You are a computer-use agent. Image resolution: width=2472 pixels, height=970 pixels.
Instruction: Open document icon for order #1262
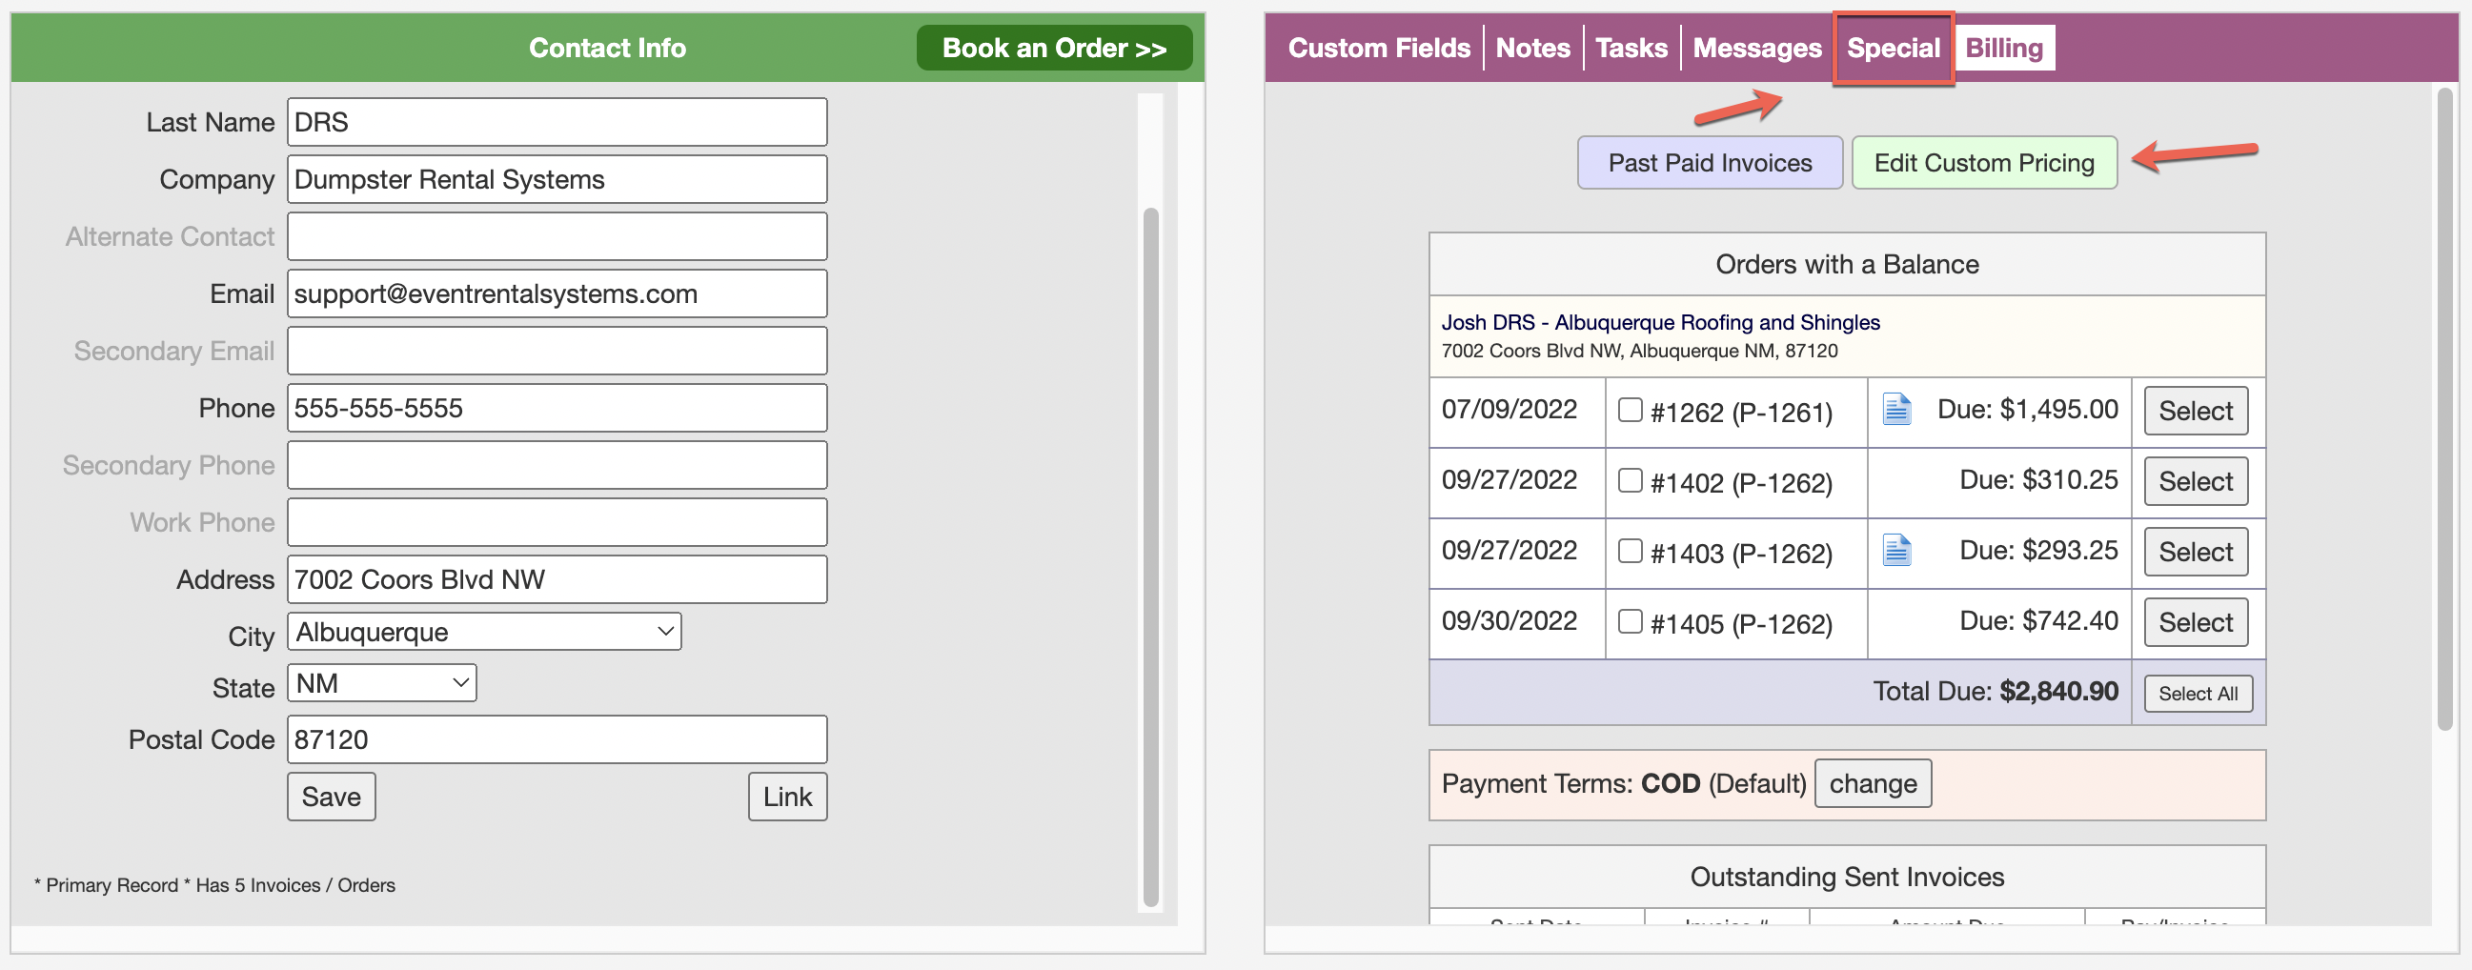[1895, 410]
